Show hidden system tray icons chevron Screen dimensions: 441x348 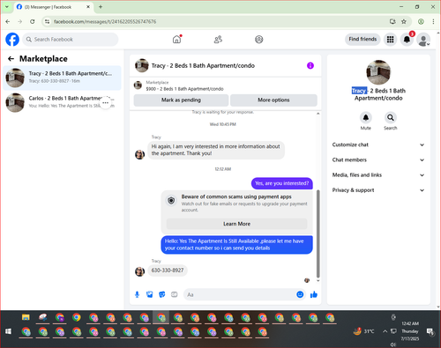(x=385, y=331)
